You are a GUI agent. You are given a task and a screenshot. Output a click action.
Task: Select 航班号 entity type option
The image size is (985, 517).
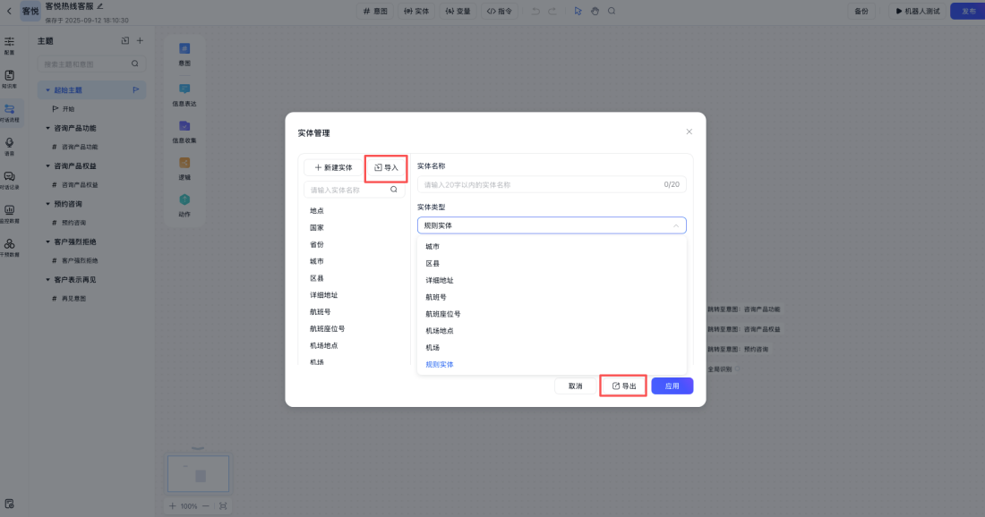click(x=440, y=296)
